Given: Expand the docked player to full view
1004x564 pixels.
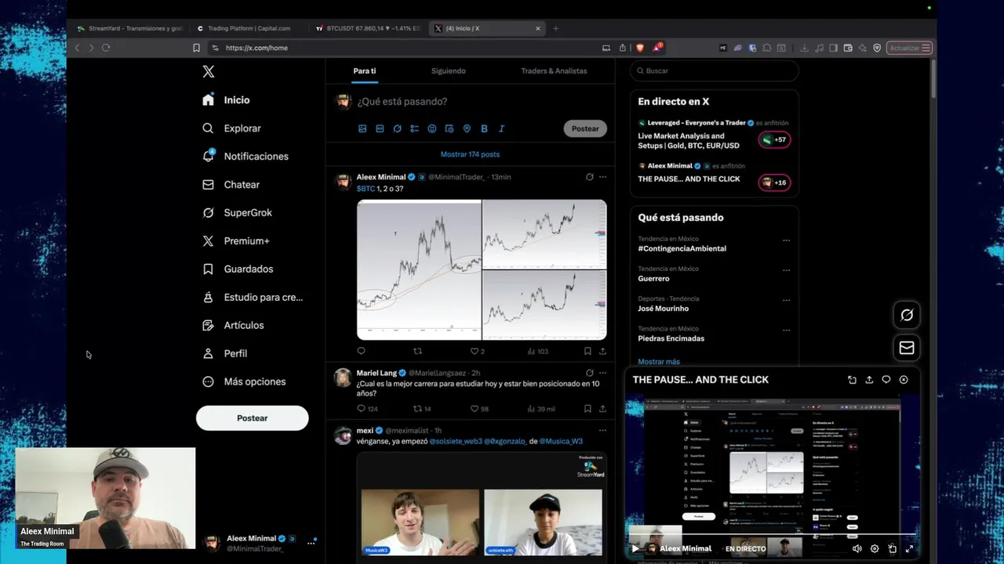Looking at the screenshot, I should [x=852, y=380].
